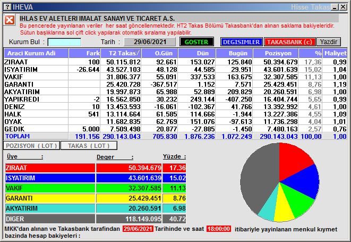Sort by the Maliyet column header
The height and width of the screenshot is (242, 351).
pos(335,53)
